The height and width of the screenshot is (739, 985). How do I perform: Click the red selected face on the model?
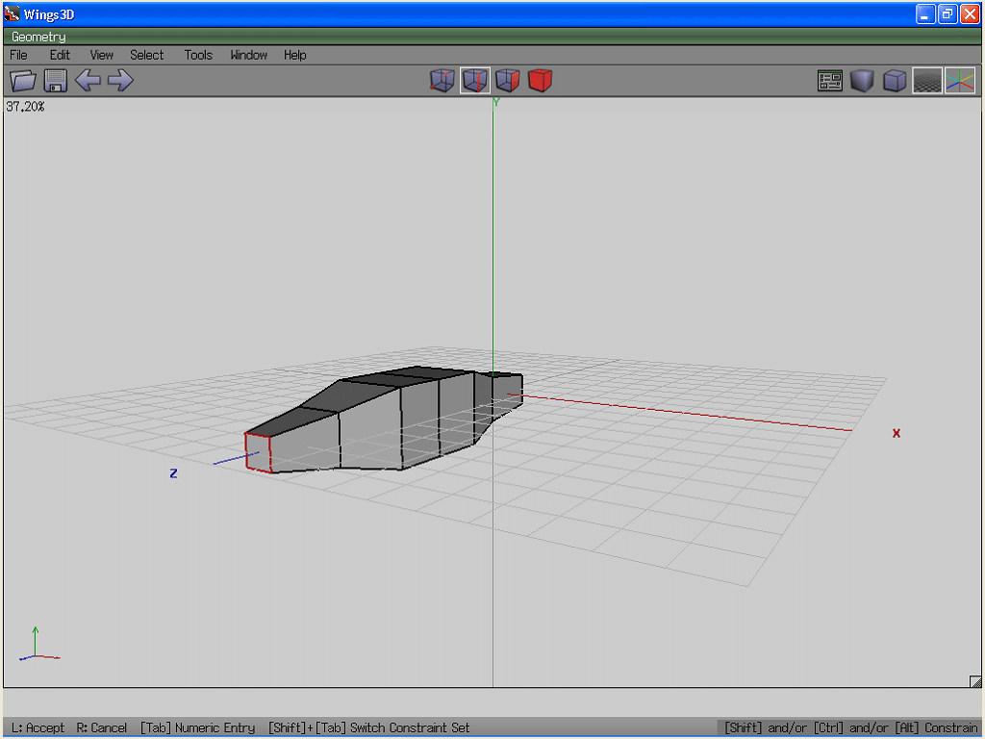pyautogui.click(x=258, y=450)
